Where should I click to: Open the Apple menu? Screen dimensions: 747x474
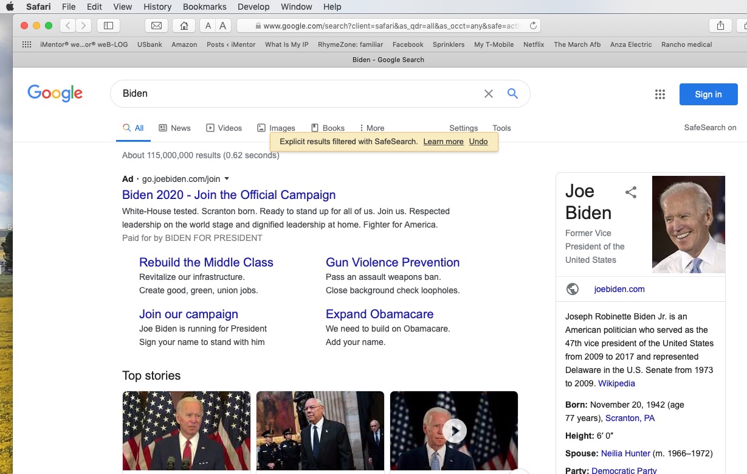(x=10, y=7)
